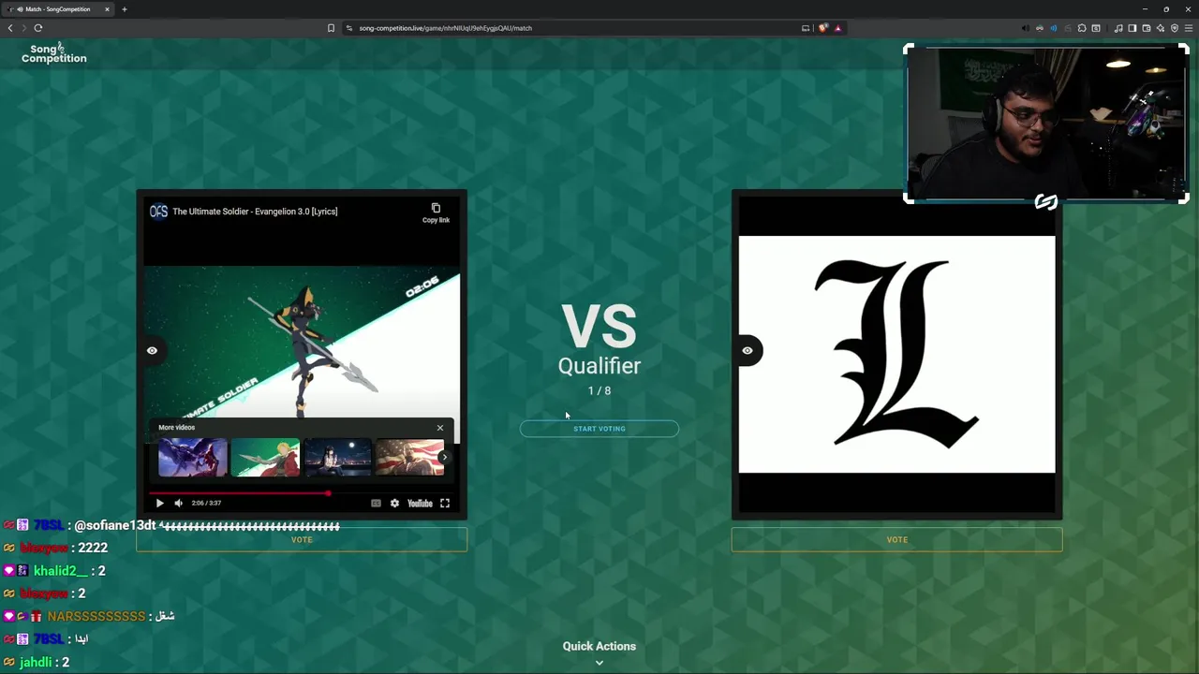The height and width of the screenshot is (674, 1199).
Task: Open the blond alchemist suggested video
Action: click(265, 458)
